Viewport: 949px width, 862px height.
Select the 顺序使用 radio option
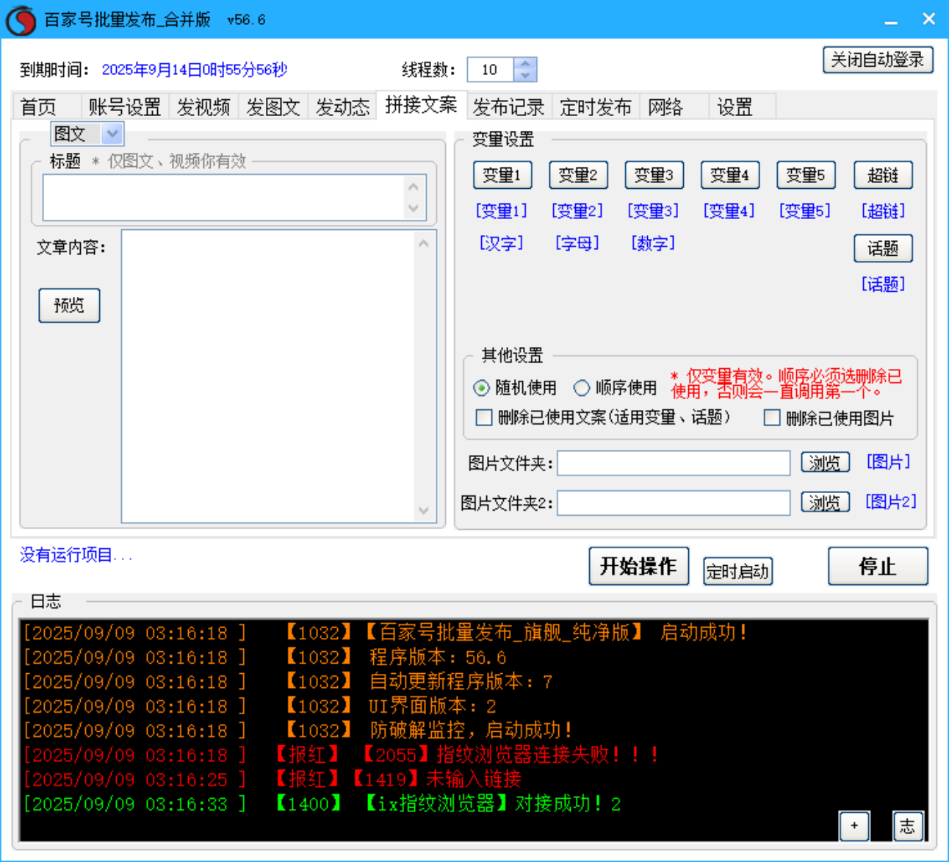582,387
